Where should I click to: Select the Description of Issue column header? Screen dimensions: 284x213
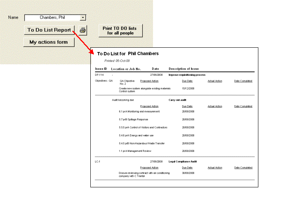[x=184, y=69]
